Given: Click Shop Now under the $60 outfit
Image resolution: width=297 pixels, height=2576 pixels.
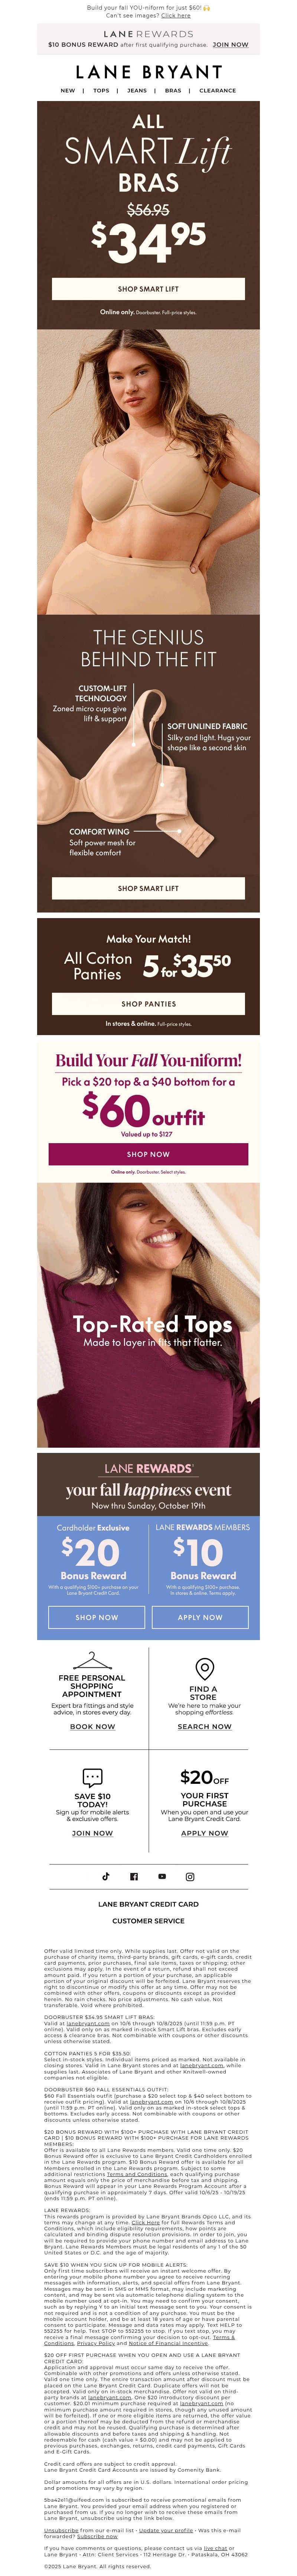Looking at the screenshot, I should 148,1154.
